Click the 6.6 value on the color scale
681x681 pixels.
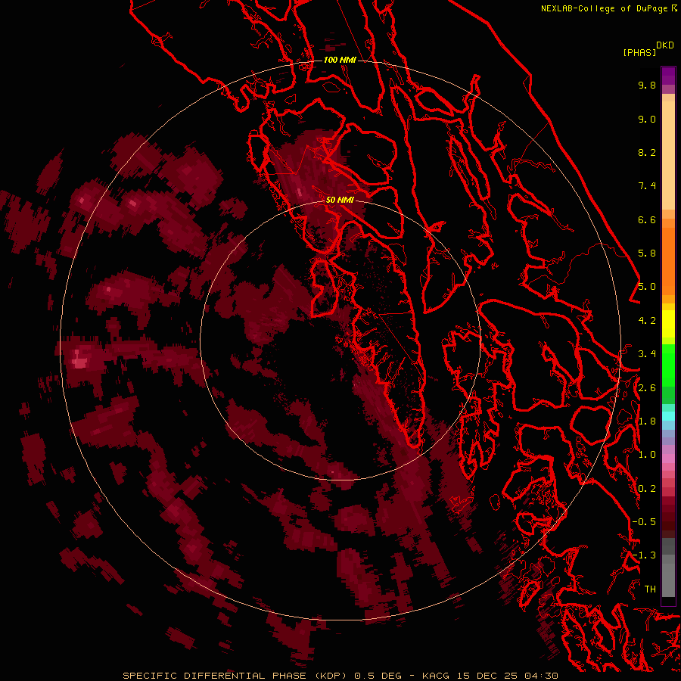647,219
